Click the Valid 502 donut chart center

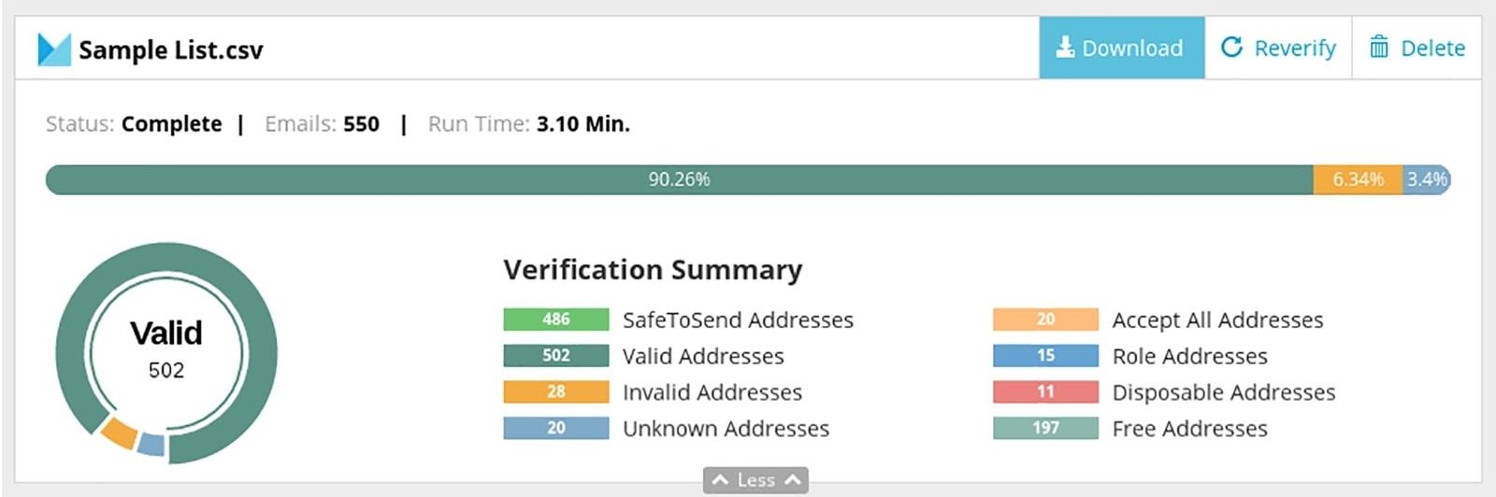tap(166, 351)
